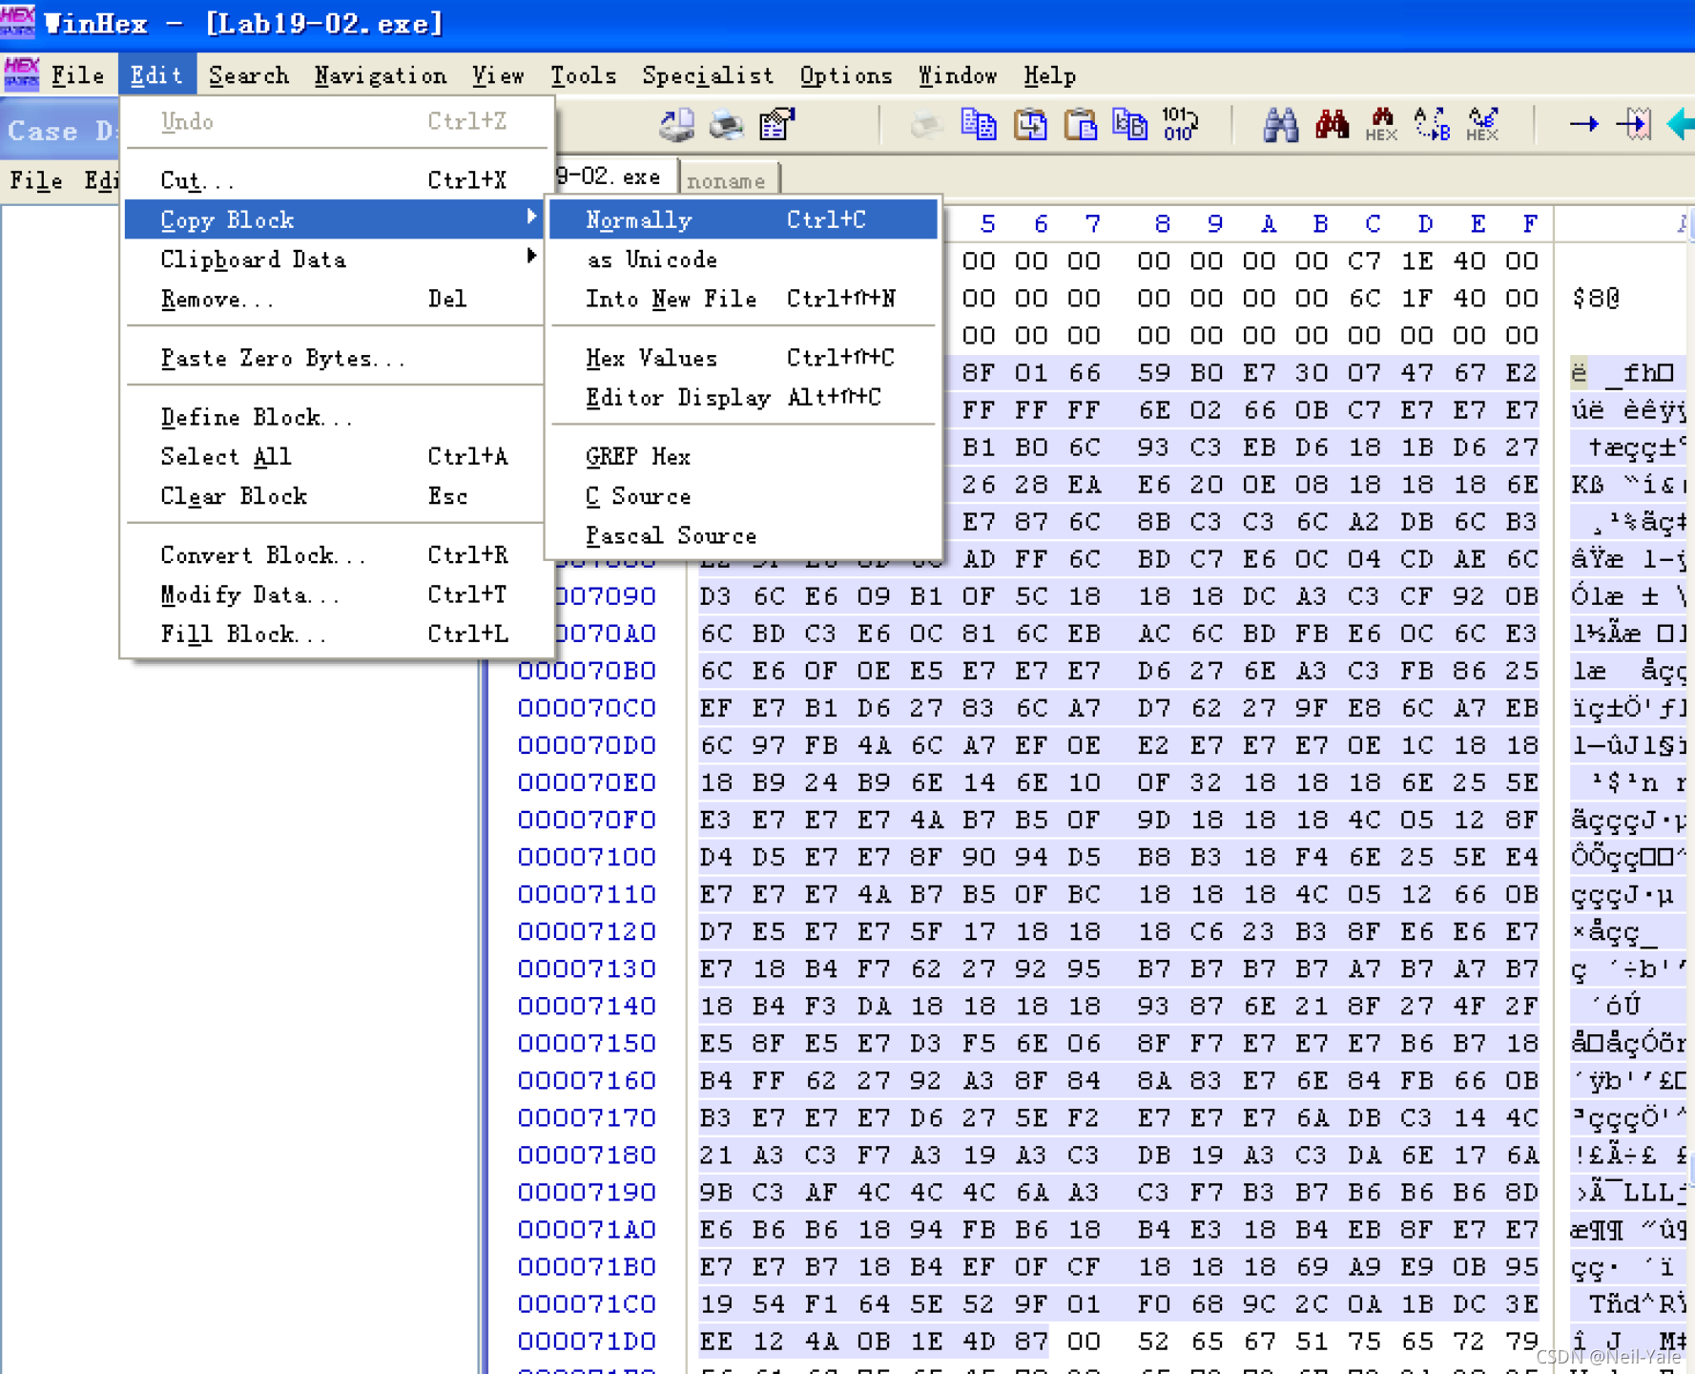Select GREP Hex copy option

click(x=744, y=457)
